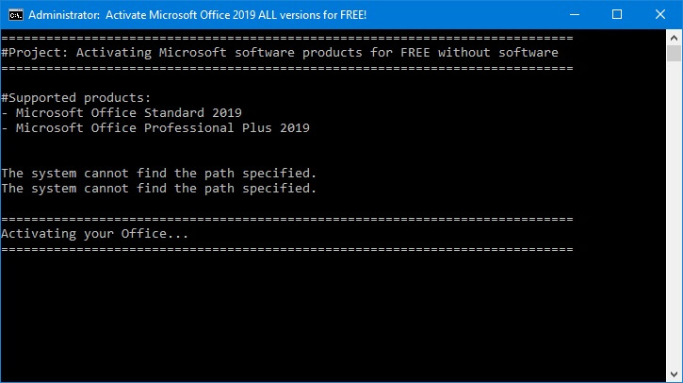Screen dimensions: 683x383
Task: Minimize the Administrator command prompt window
Action: coord(574,15)
